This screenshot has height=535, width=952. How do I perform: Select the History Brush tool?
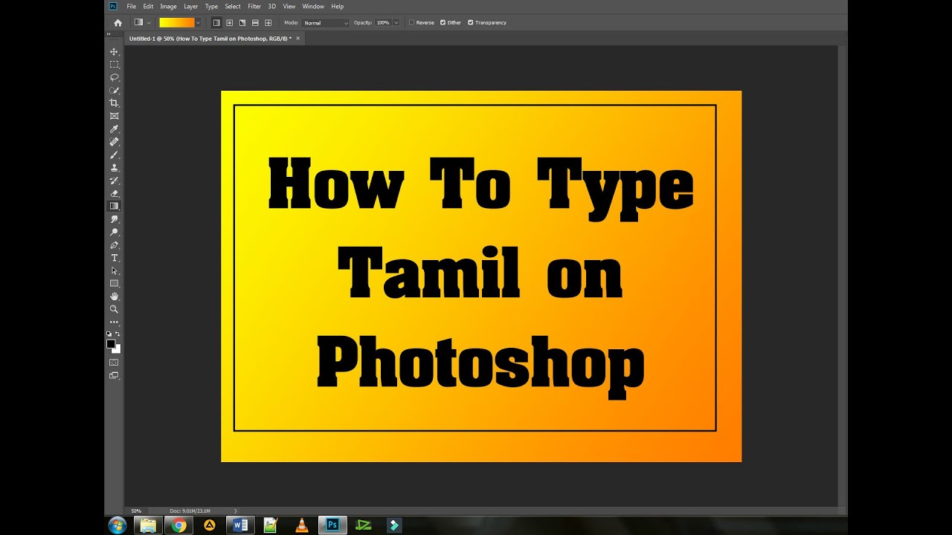pyautogui.click(x=114, y=181)
